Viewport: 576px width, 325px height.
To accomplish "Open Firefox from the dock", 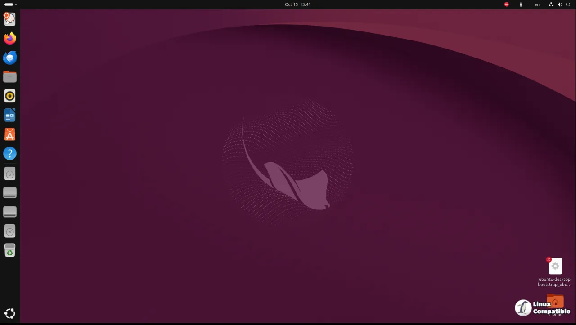I will coord(9,38).
